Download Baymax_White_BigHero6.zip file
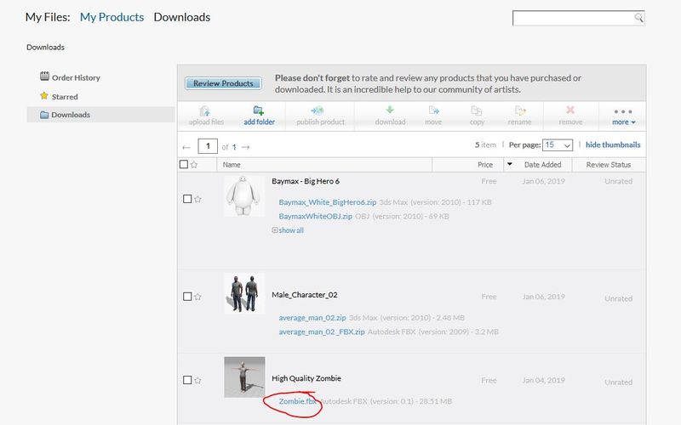Screen dimensions: 681x425 click(x=328, y=202)
